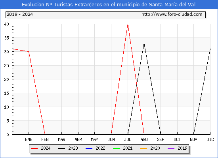The image size is (218, 158).
Task: Click the 25 value on the y-axis
Action: coord(6,66)
